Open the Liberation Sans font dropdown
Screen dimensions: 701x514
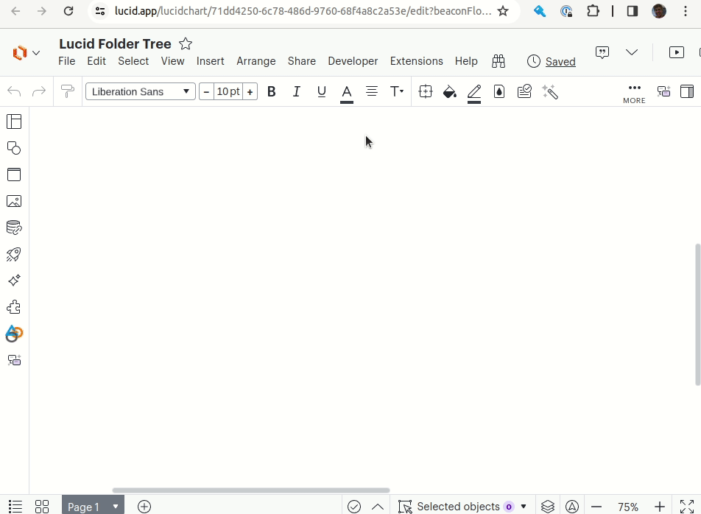pos(140,91)
